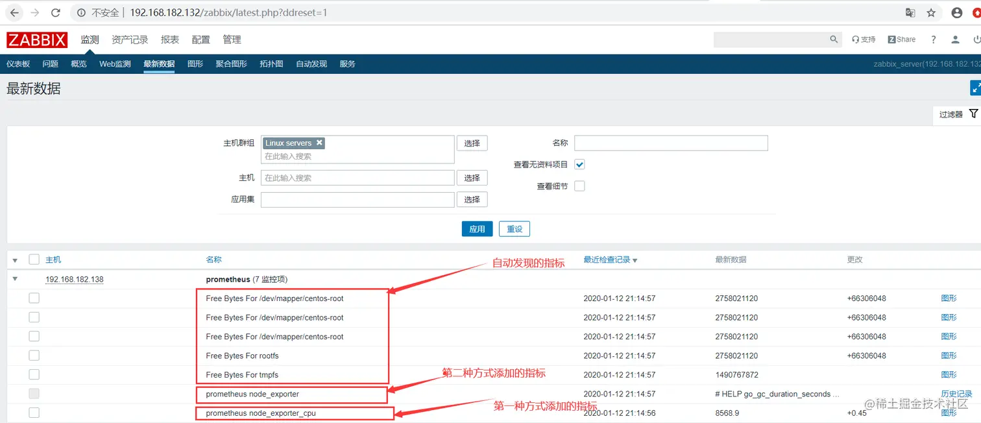Image resolution: width=981 pixels, height=423 pixels.
Task: Open the Configuration (配置) menu
Action: click(x=201, y=40)
